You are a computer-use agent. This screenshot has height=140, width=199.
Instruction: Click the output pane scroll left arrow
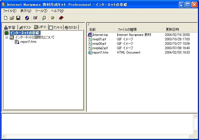point(4,136)
